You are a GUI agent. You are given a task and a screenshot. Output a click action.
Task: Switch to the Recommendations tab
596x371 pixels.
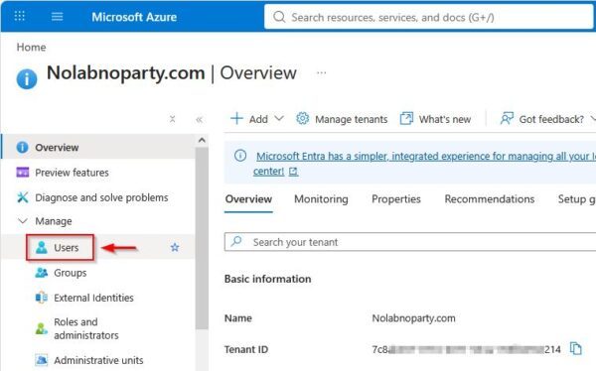coord(490,199)
